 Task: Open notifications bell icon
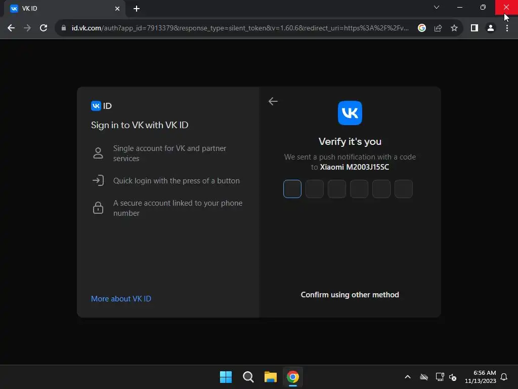[504, 377]
